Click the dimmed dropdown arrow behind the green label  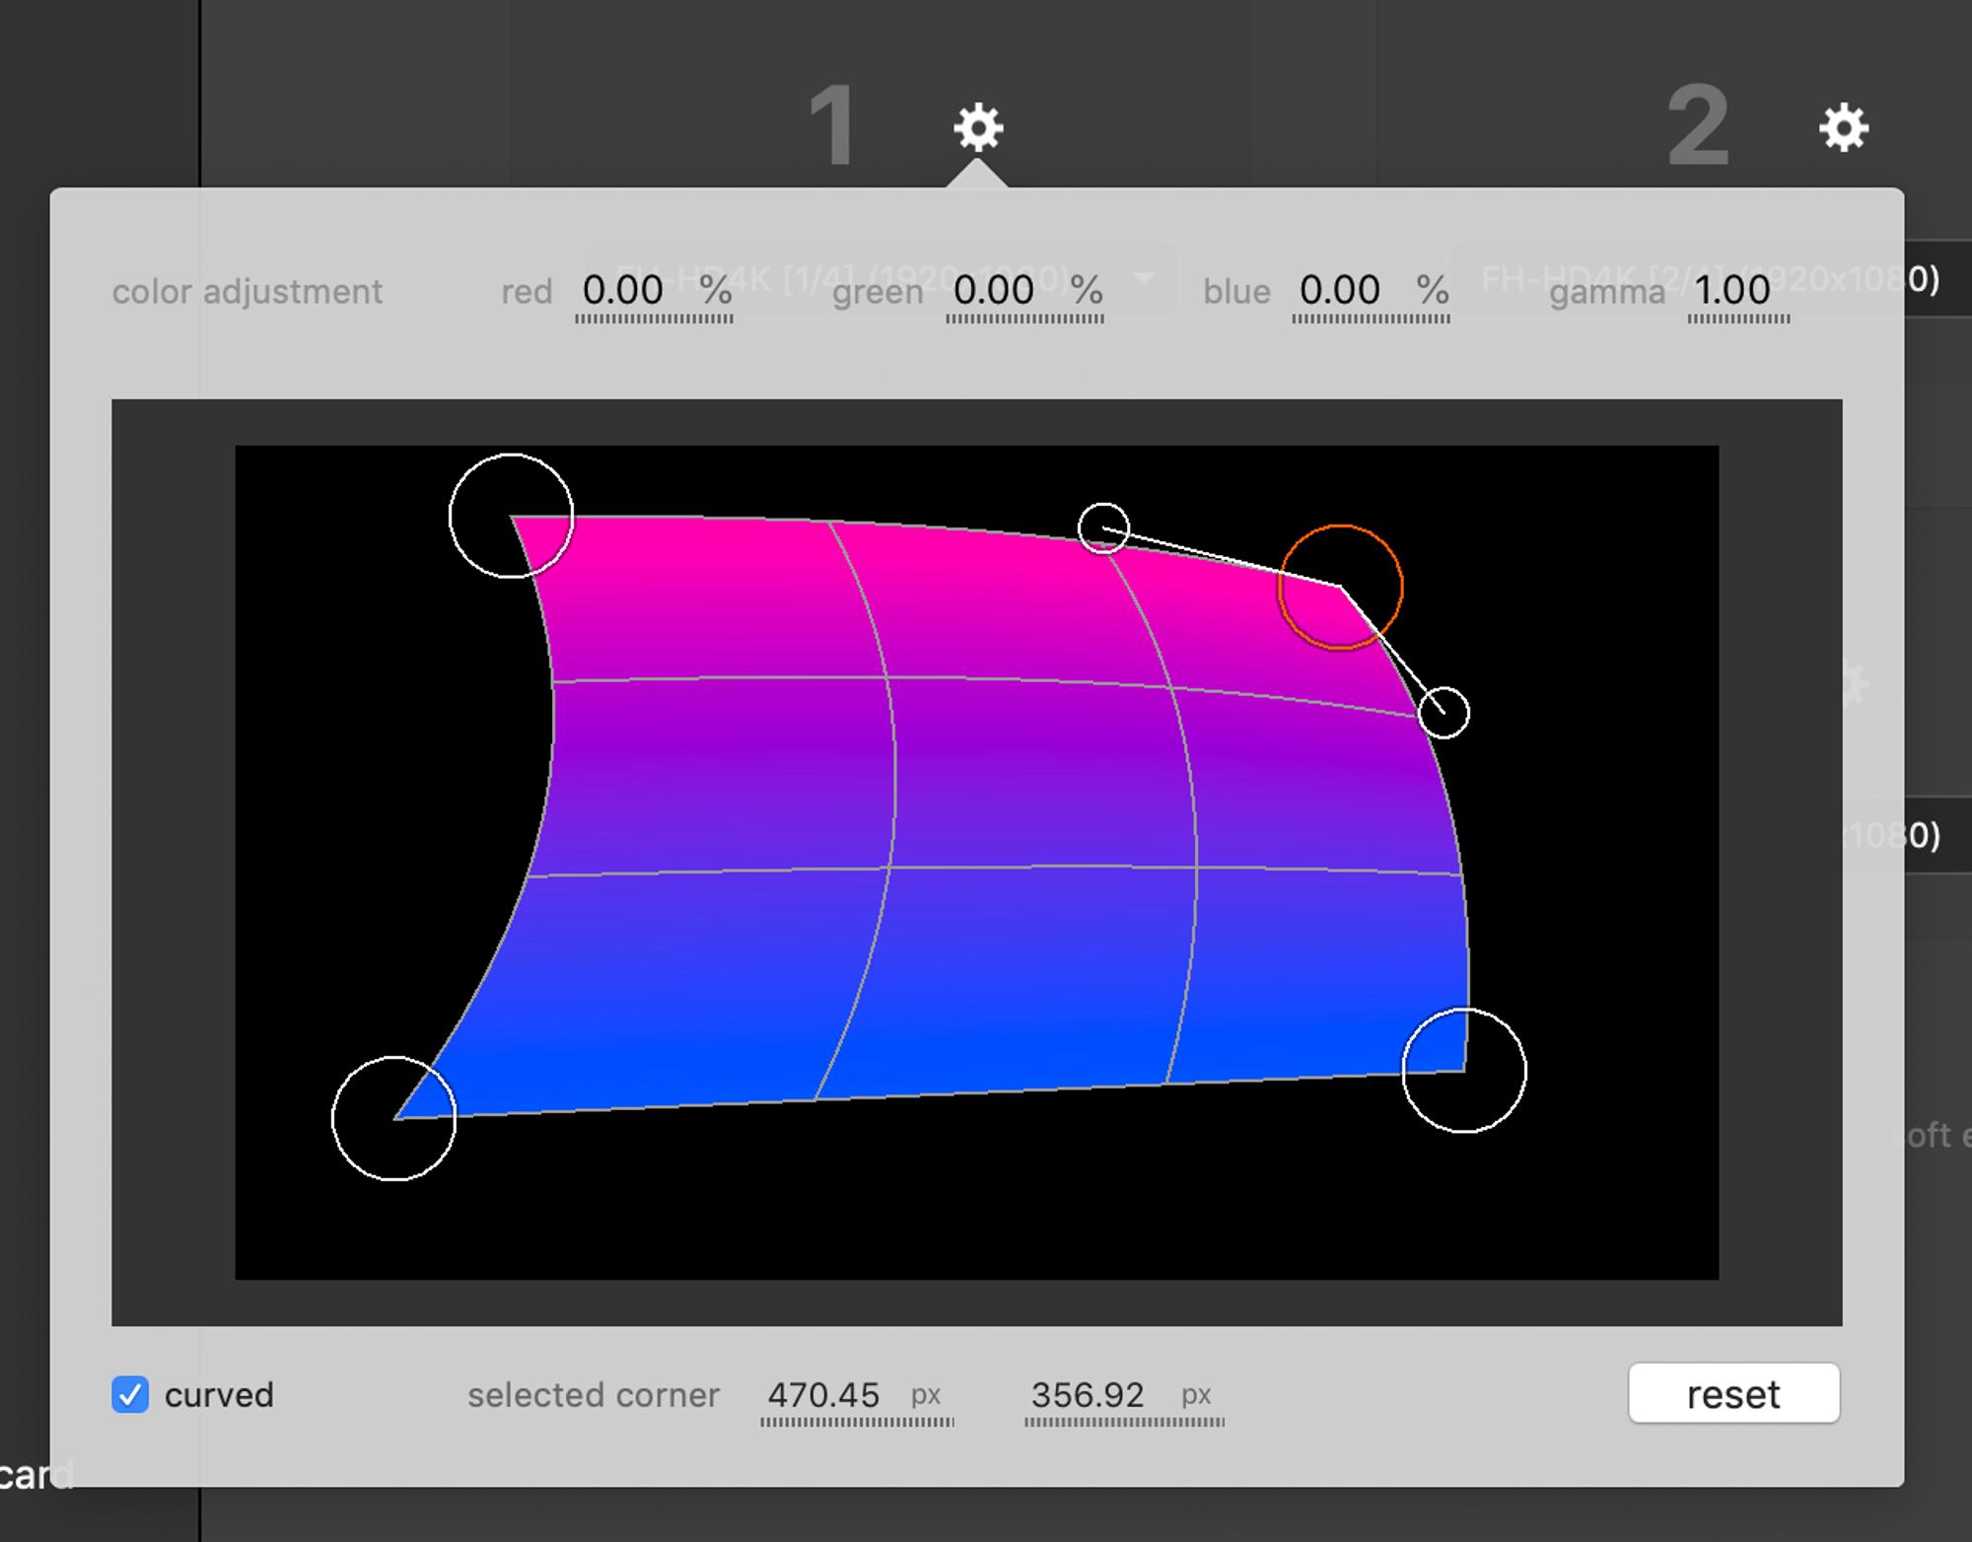coord(1144,278)
